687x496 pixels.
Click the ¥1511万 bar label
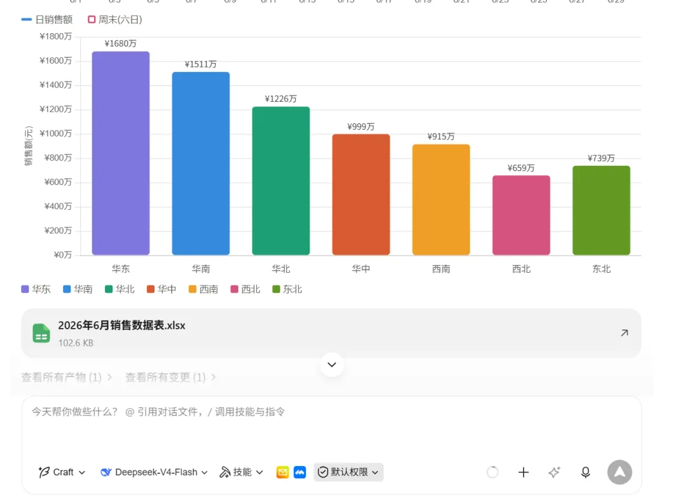pyautogui.click(x=200, y=64)
